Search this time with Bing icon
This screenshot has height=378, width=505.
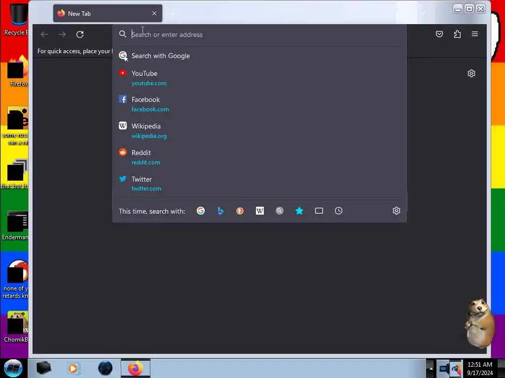[x=220, y=211]
